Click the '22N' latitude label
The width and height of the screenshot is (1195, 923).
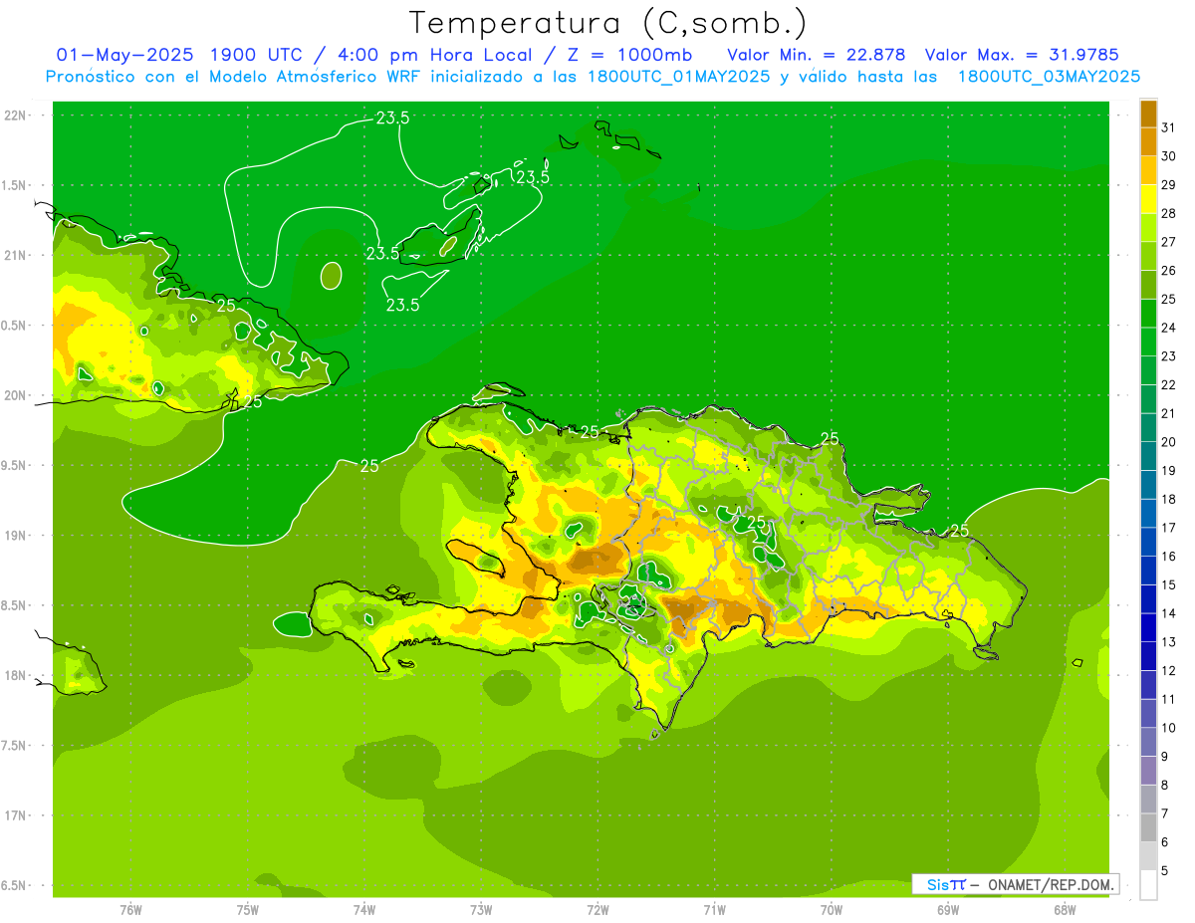click(x=16, y=115)
